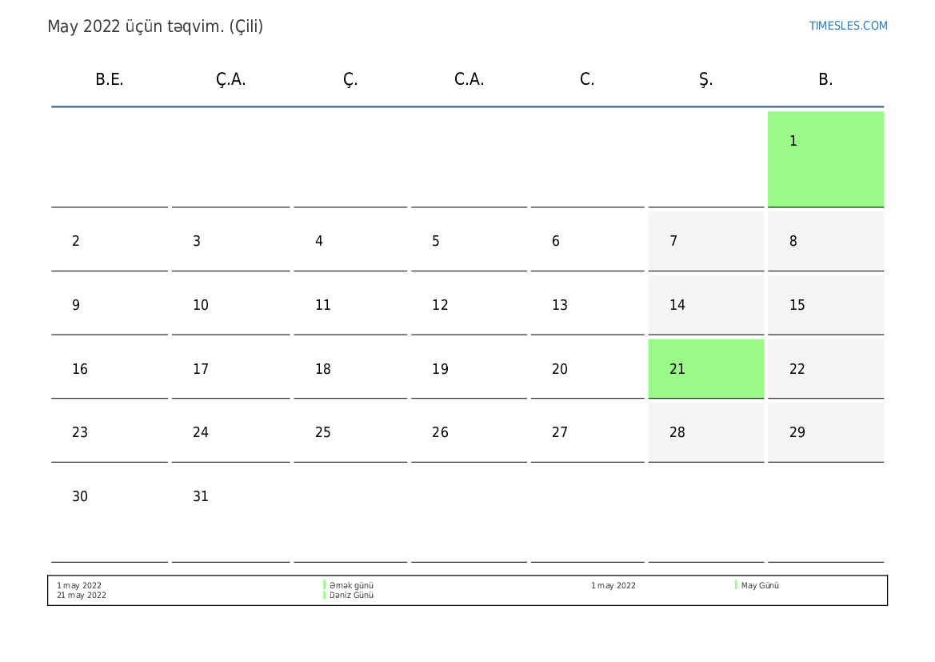
Task: Click the May Günü legend entry
Action: pos(760,585)
